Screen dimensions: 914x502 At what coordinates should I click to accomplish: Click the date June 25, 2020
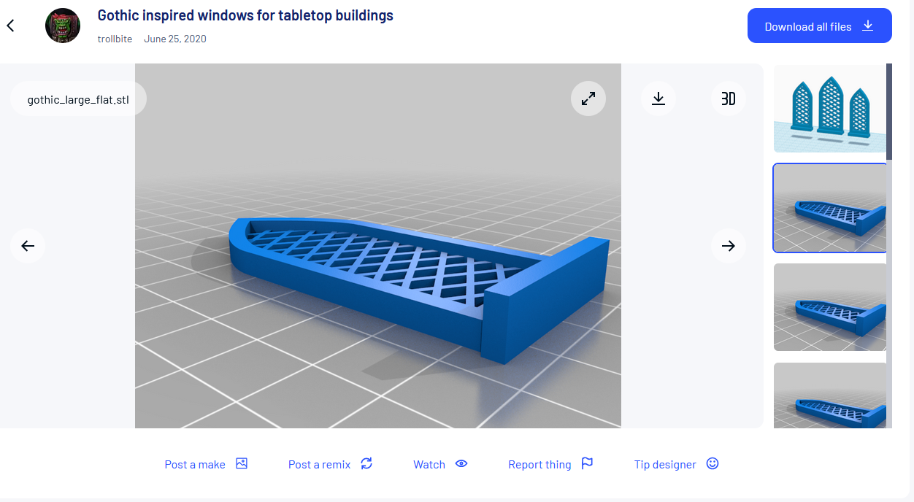175,39
